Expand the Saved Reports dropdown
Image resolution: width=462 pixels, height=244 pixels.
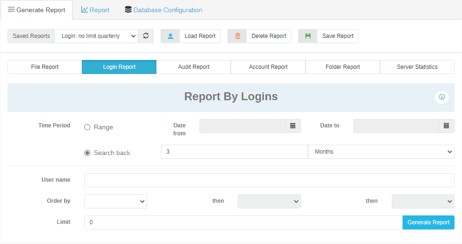(x=96, y=36)
